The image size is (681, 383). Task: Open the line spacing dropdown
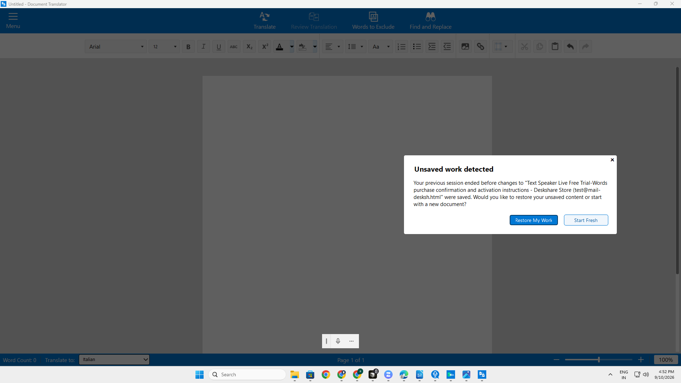(356, 46)
